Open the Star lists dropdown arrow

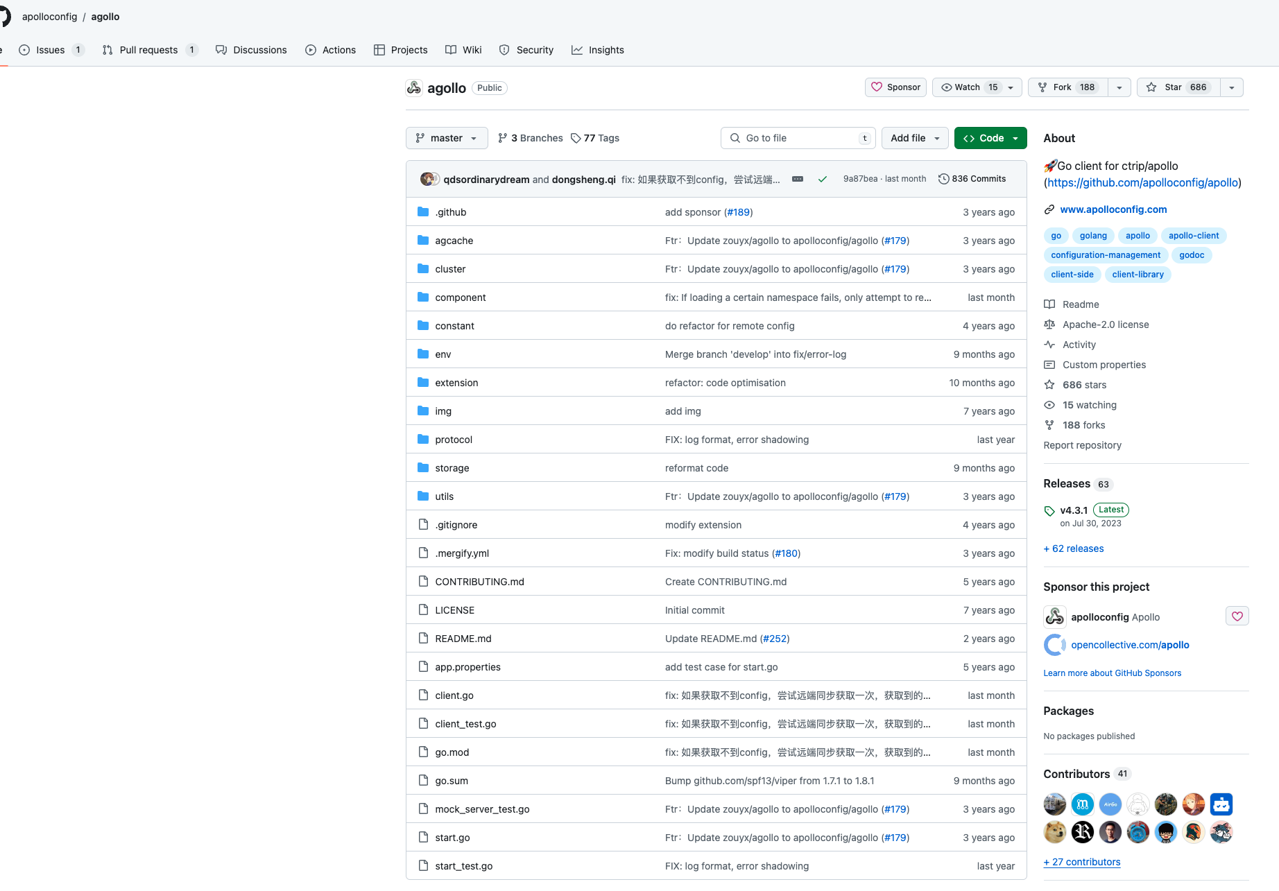pos(1231,87)
